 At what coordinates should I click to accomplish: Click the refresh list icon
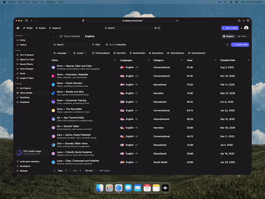pyautogui.click(x=227, y=45)
